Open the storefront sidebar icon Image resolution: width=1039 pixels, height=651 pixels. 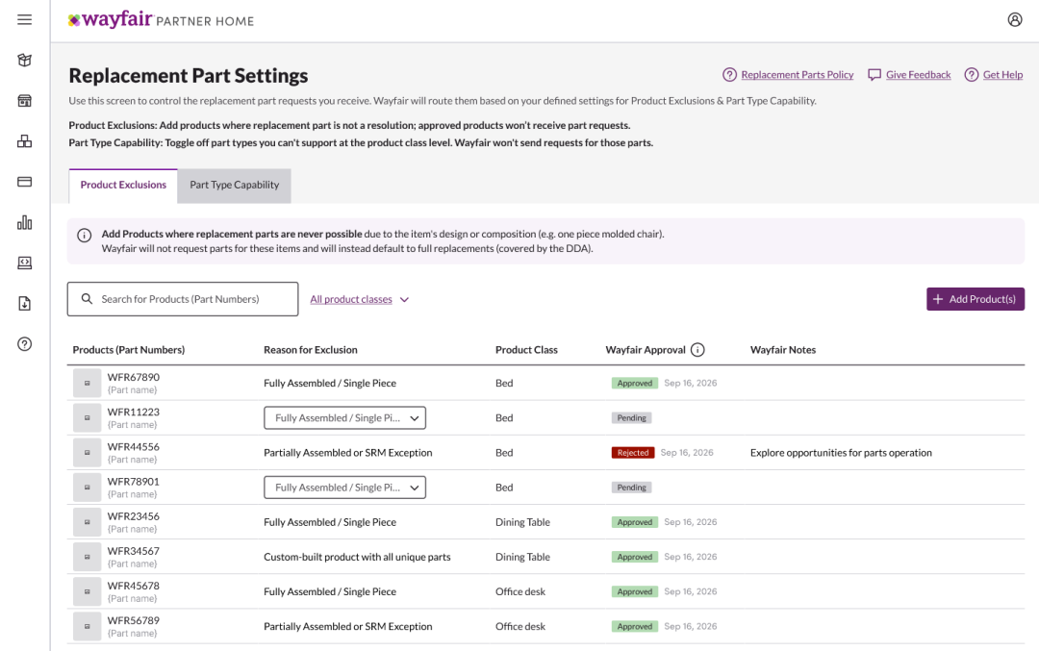(x=25, y=101)
